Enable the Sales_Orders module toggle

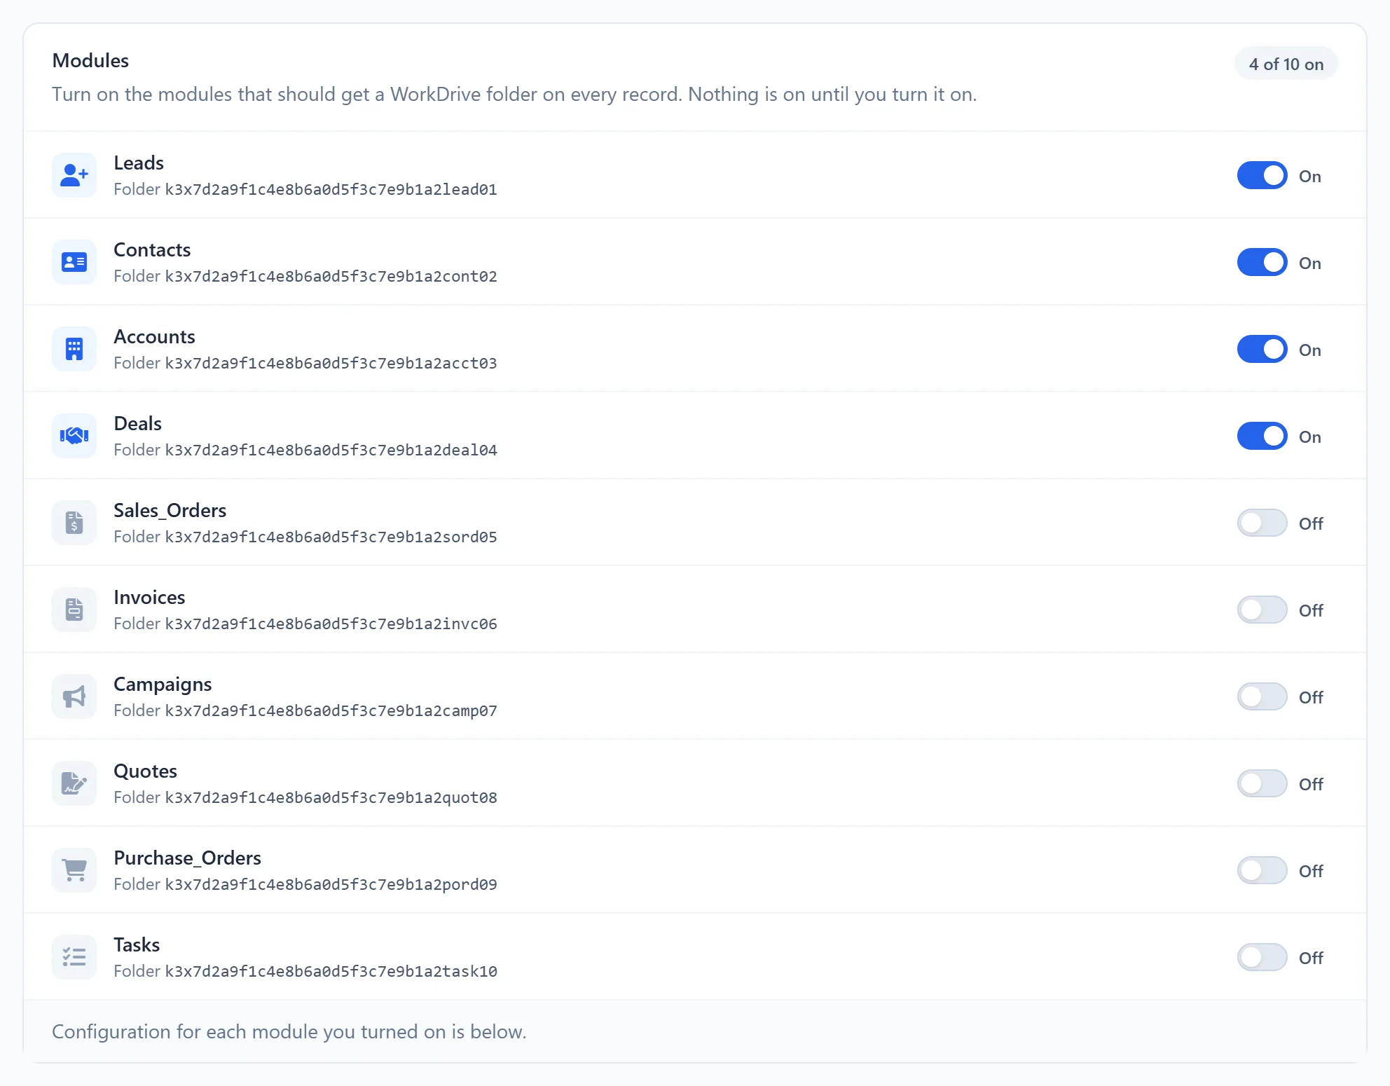[1262, 523]
